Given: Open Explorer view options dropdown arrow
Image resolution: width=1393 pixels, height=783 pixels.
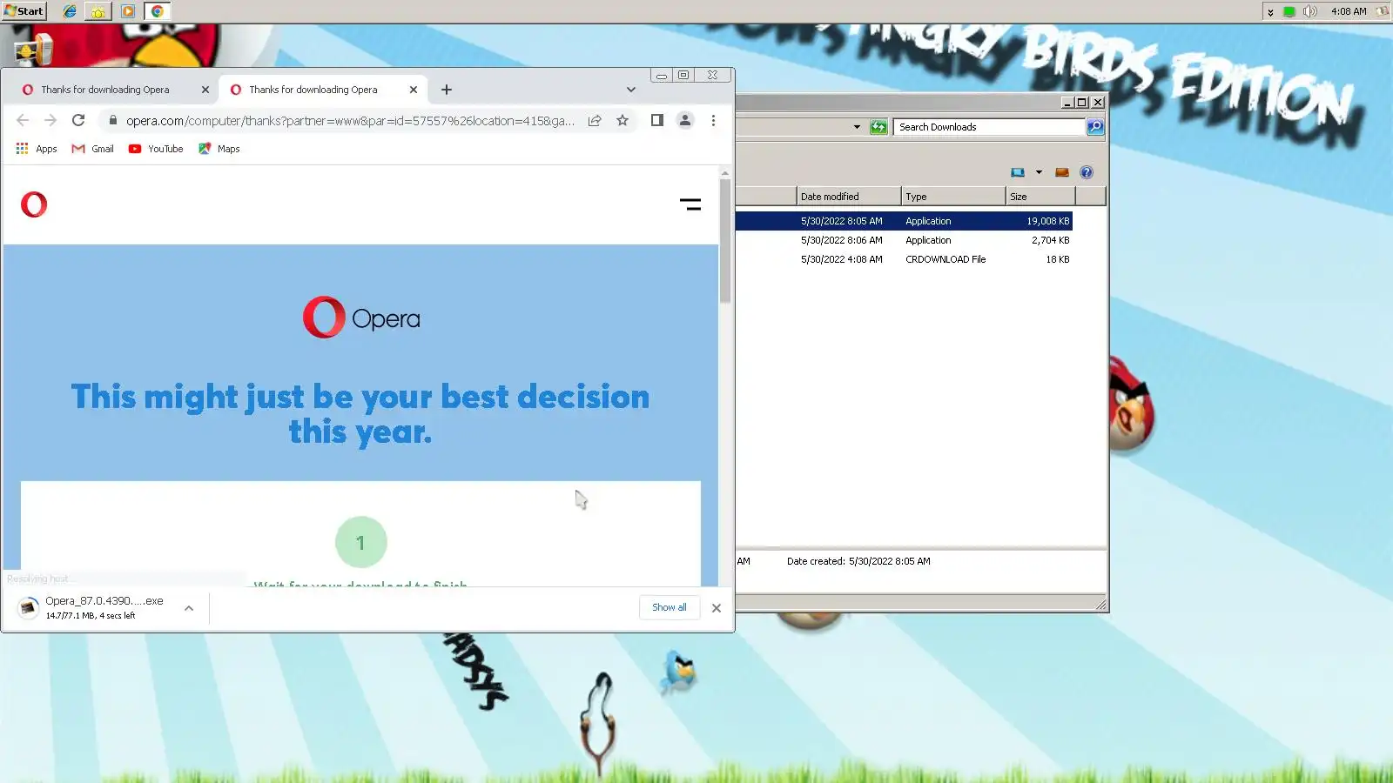Looking at the screenshot, I should pos(1039,172).
